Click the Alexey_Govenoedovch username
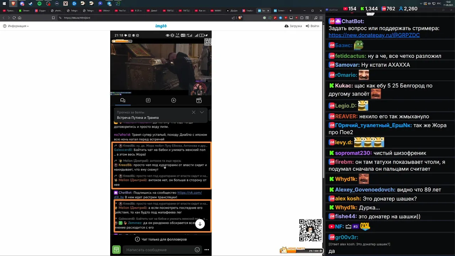 pyautogui.click(x=365, y=190)
